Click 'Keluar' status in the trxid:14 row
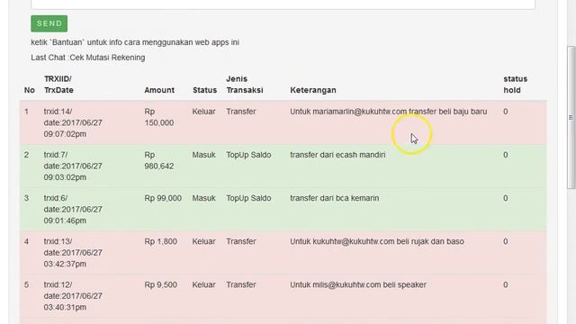The width and height of the screenshot is (576, 324). pos(204,112)
